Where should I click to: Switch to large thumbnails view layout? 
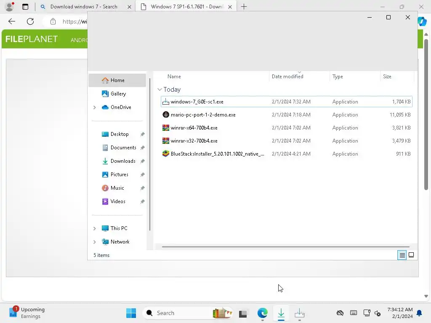411,255
